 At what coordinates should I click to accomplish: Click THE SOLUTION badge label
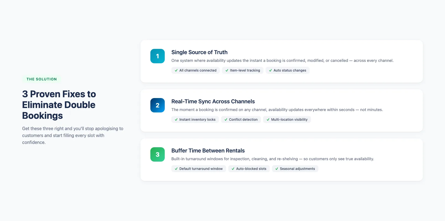pyautogui.click(x=41, y=79)
